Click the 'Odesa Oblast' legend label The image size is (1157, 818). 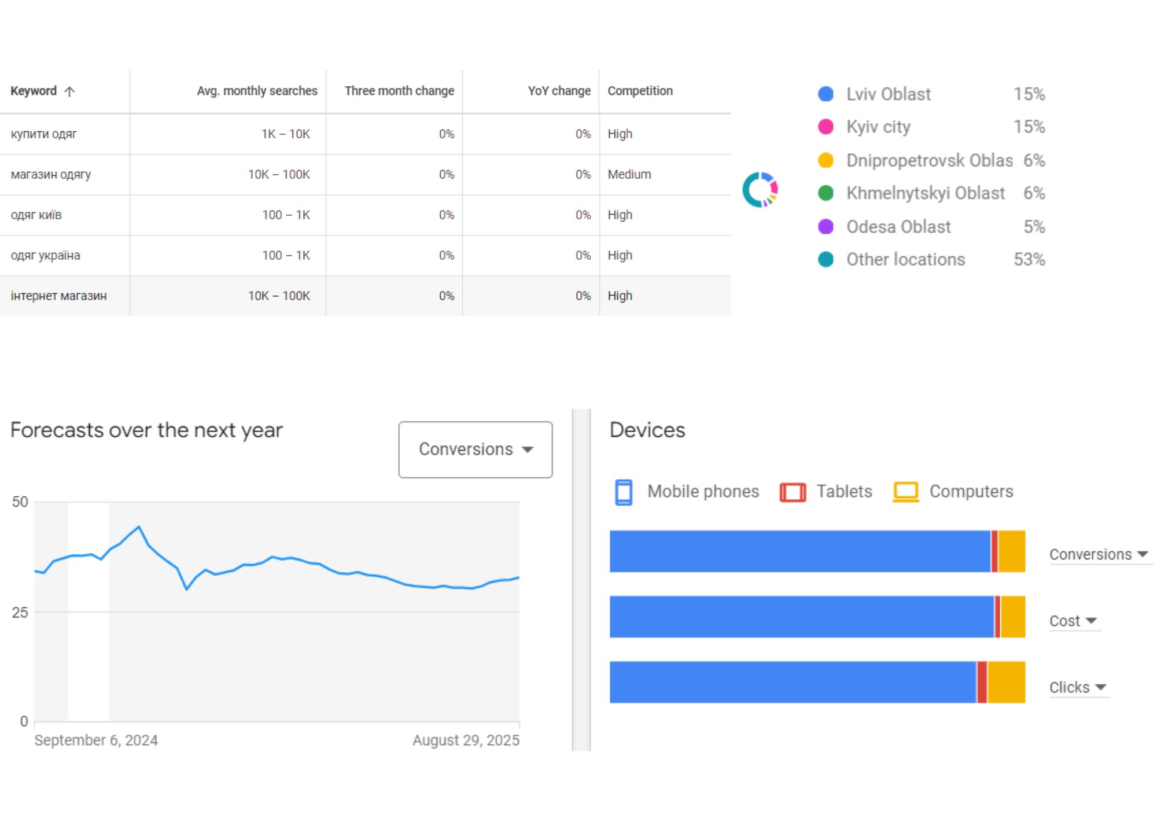click(x=898, y=227)
